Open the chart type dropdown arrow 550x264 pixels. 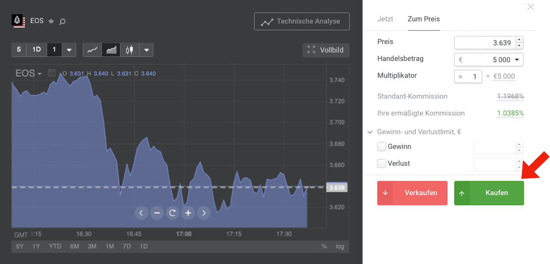click(x=146, y=49)
